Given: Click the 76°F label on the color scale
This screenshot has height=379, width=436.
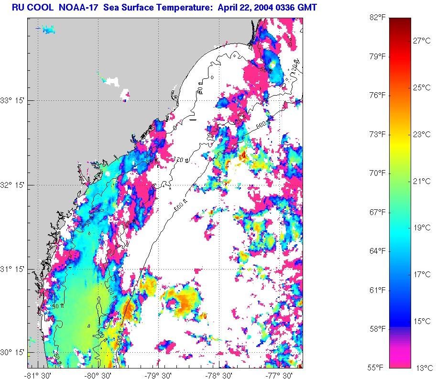Looking at the screenshot, I should coord(377,96).
